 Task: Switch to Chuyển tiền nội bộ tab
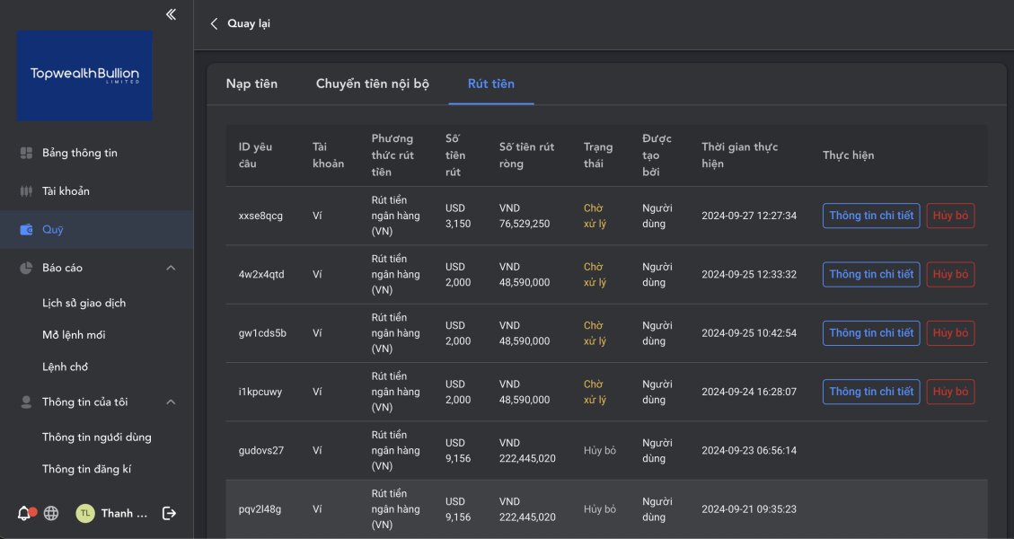[x=372, y=84]
